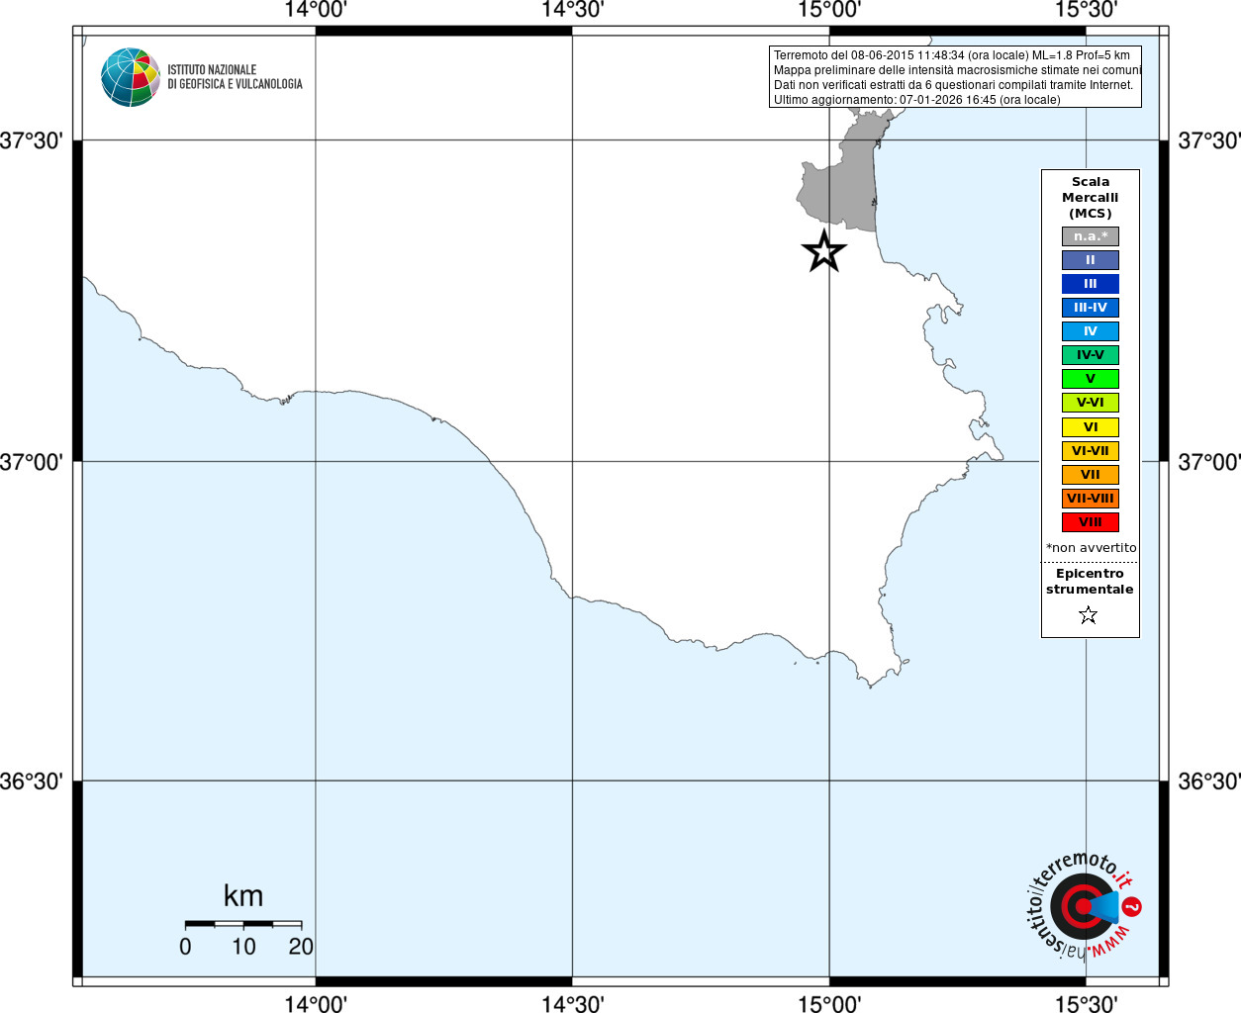This screenshot has height=1013, width=1241.
Task: Click the bottom 15°30' longitude label
Action: [1087, 1004]
